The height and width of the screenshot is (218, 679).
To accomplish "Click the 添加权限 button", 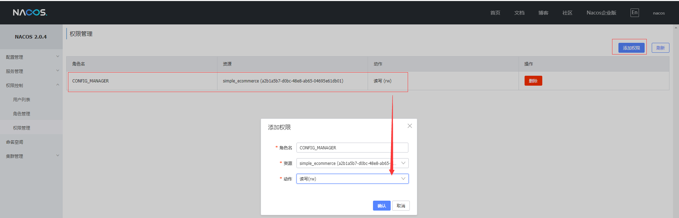I will pyautogui.click(x=631, y=48).
